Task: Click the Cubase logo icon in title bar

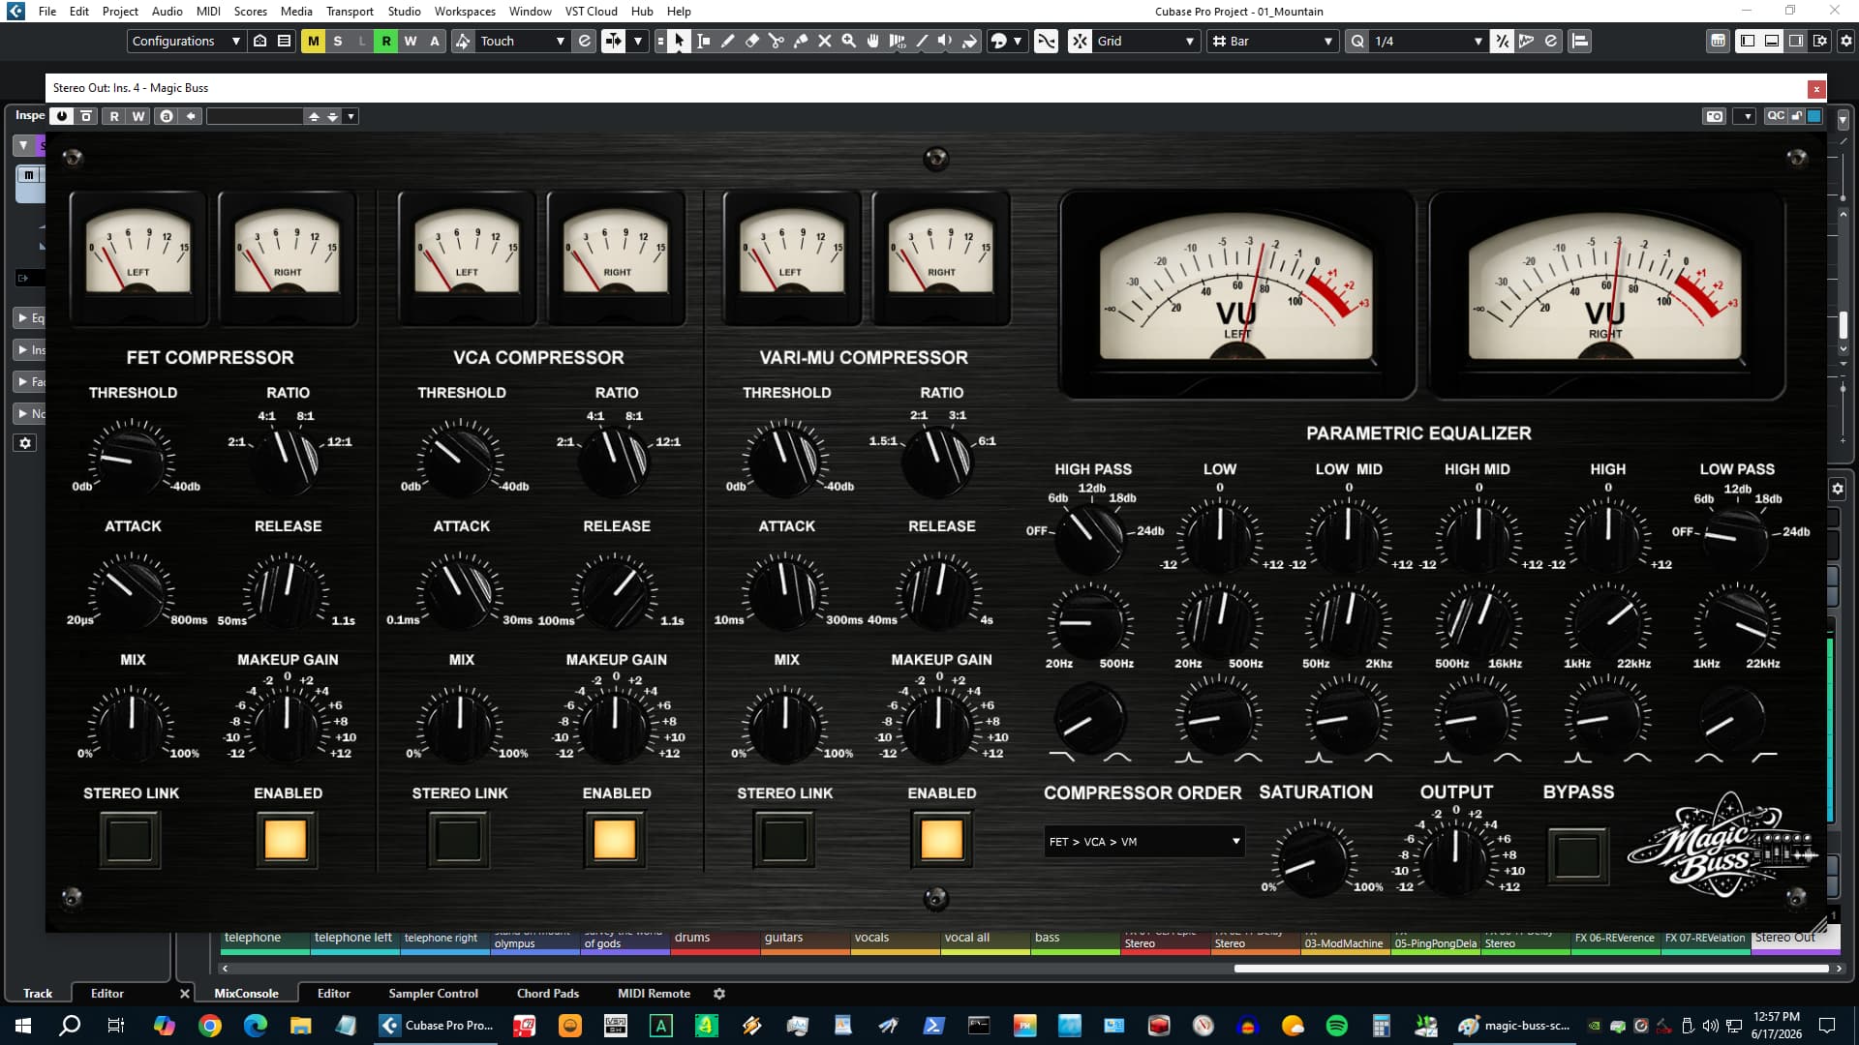Action: tap(15, 12)
